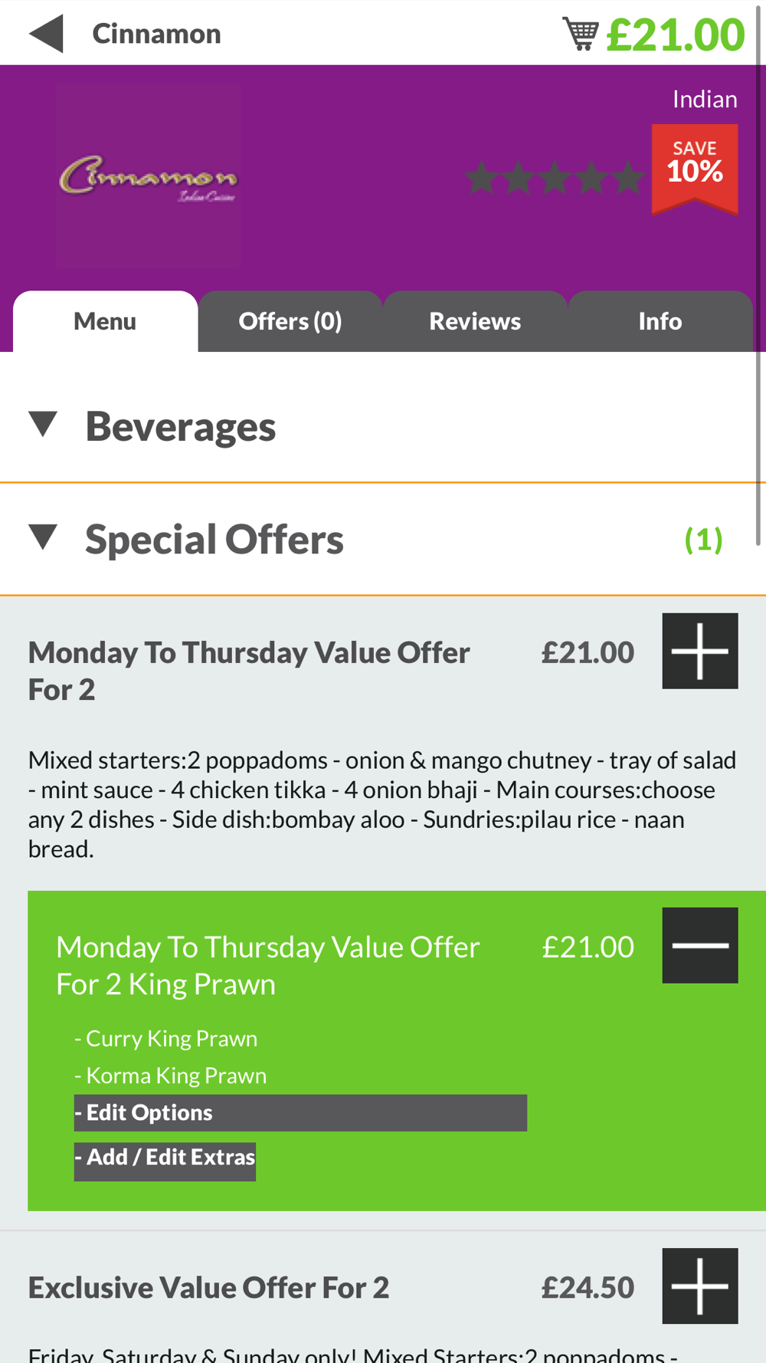Screen dimensions: 766x1363
Task: Open the Cinnamon restaurant logo
Action: pos(148,176)
